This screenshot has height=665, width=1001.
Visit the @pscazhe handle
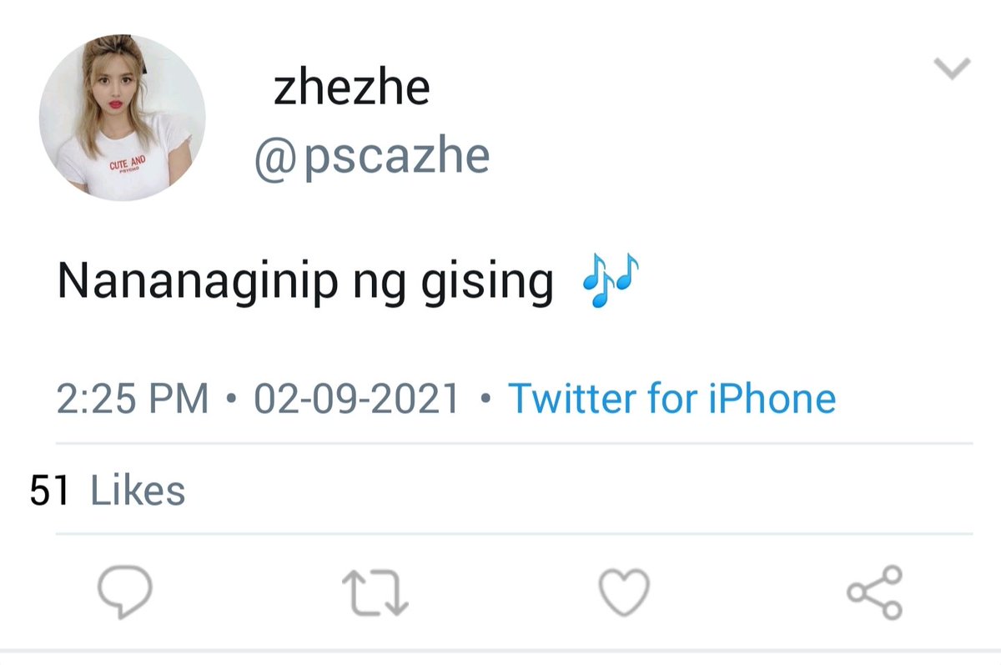(371, 156)
